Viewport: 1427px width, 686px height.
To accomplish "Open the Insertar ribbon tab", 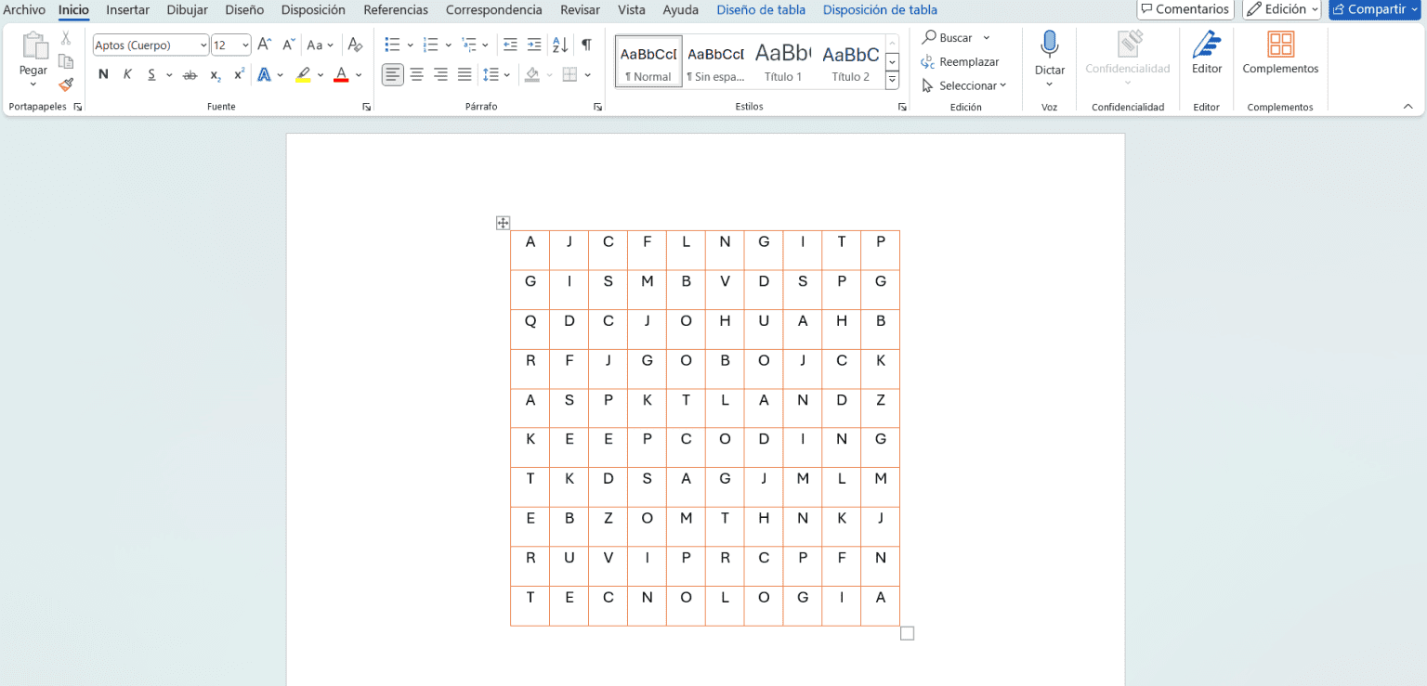I will coord(127,10).
